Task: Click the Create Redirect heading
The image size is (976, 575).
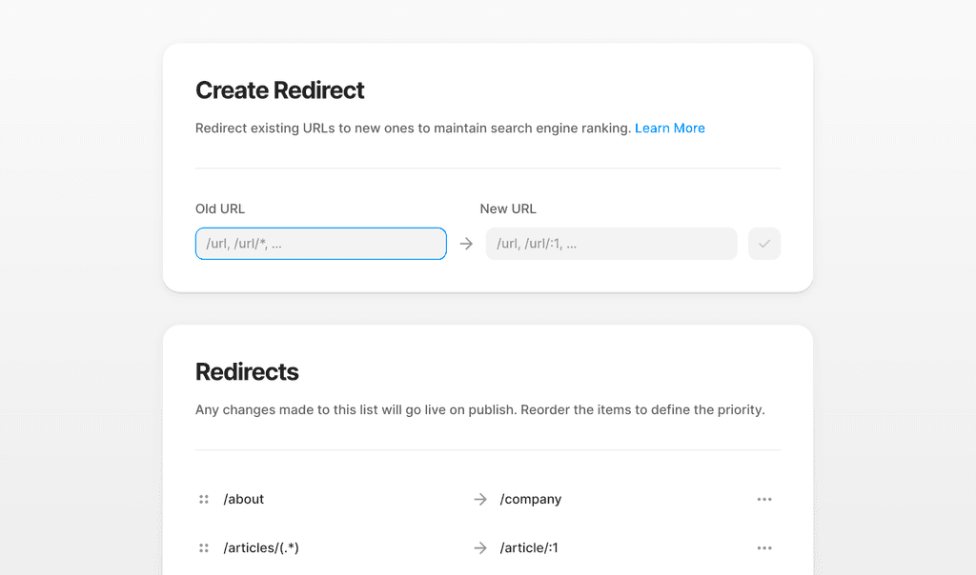Action: pyautogui.click(x=280, y=90)
